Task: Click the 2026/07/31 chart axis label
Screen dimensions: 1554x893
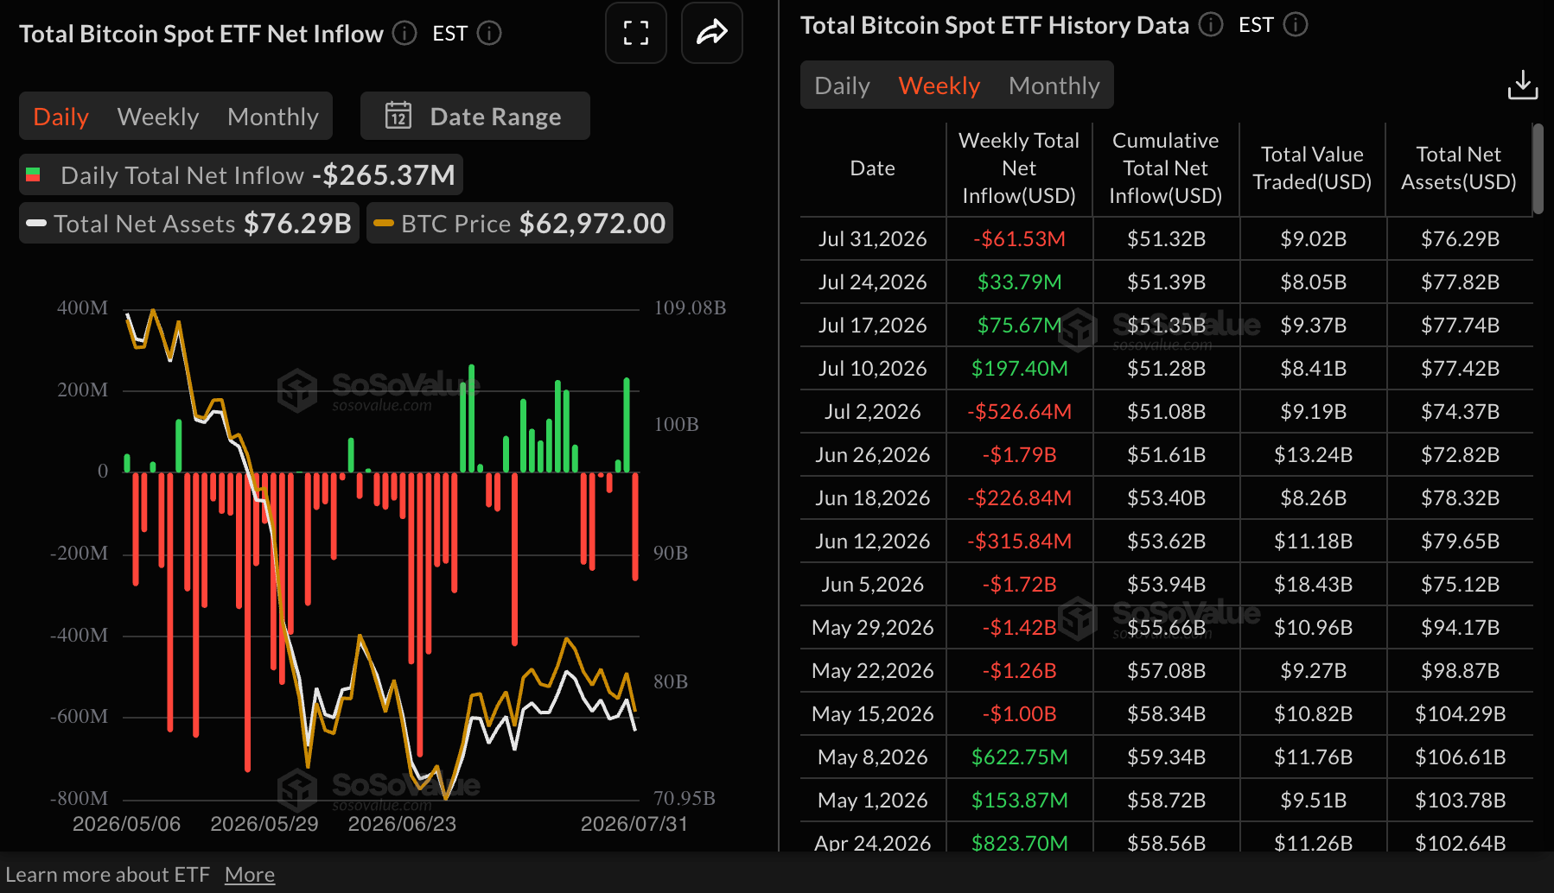Action: (634, 824)
